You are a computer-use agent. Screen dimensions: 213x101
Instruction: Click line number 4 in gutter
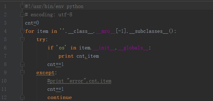tap(5, 31)
